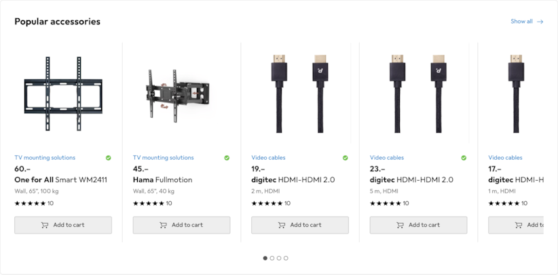Switch to fourth carousel page dot

(286, 258)
